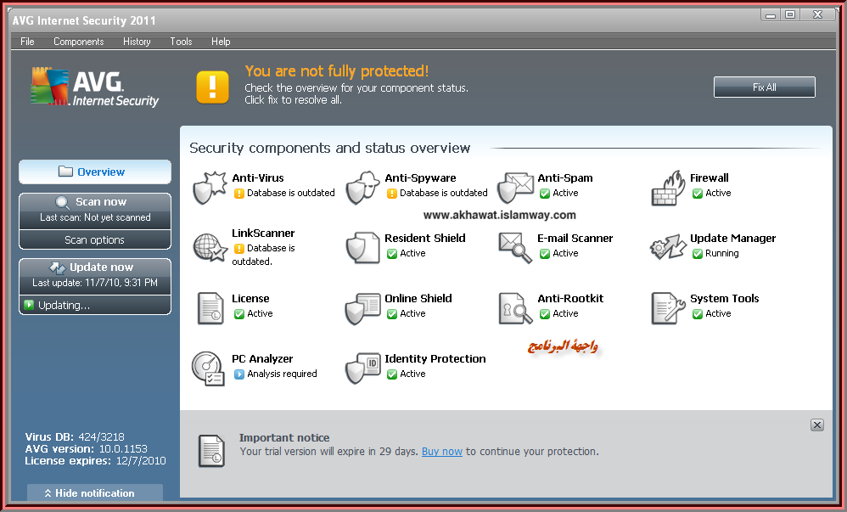847x512 pixels.
Task: Open the Anti-Spyware component icon
Action: click(x=363, y=188)
